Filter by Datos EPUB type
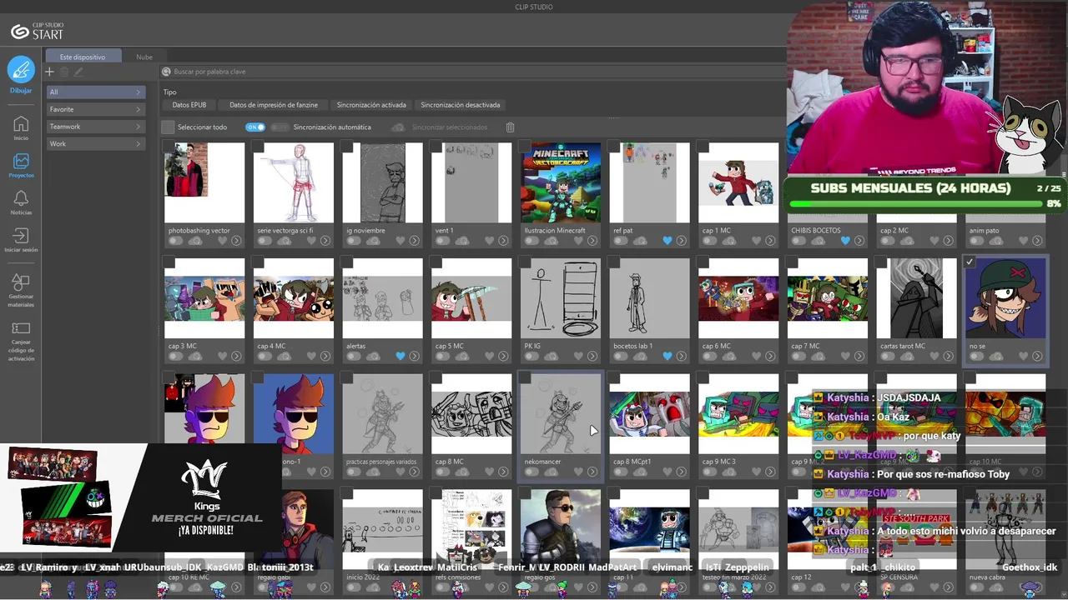Viewport: 1068px width, 600px height. pyautogui.click(x=189, y=105)
